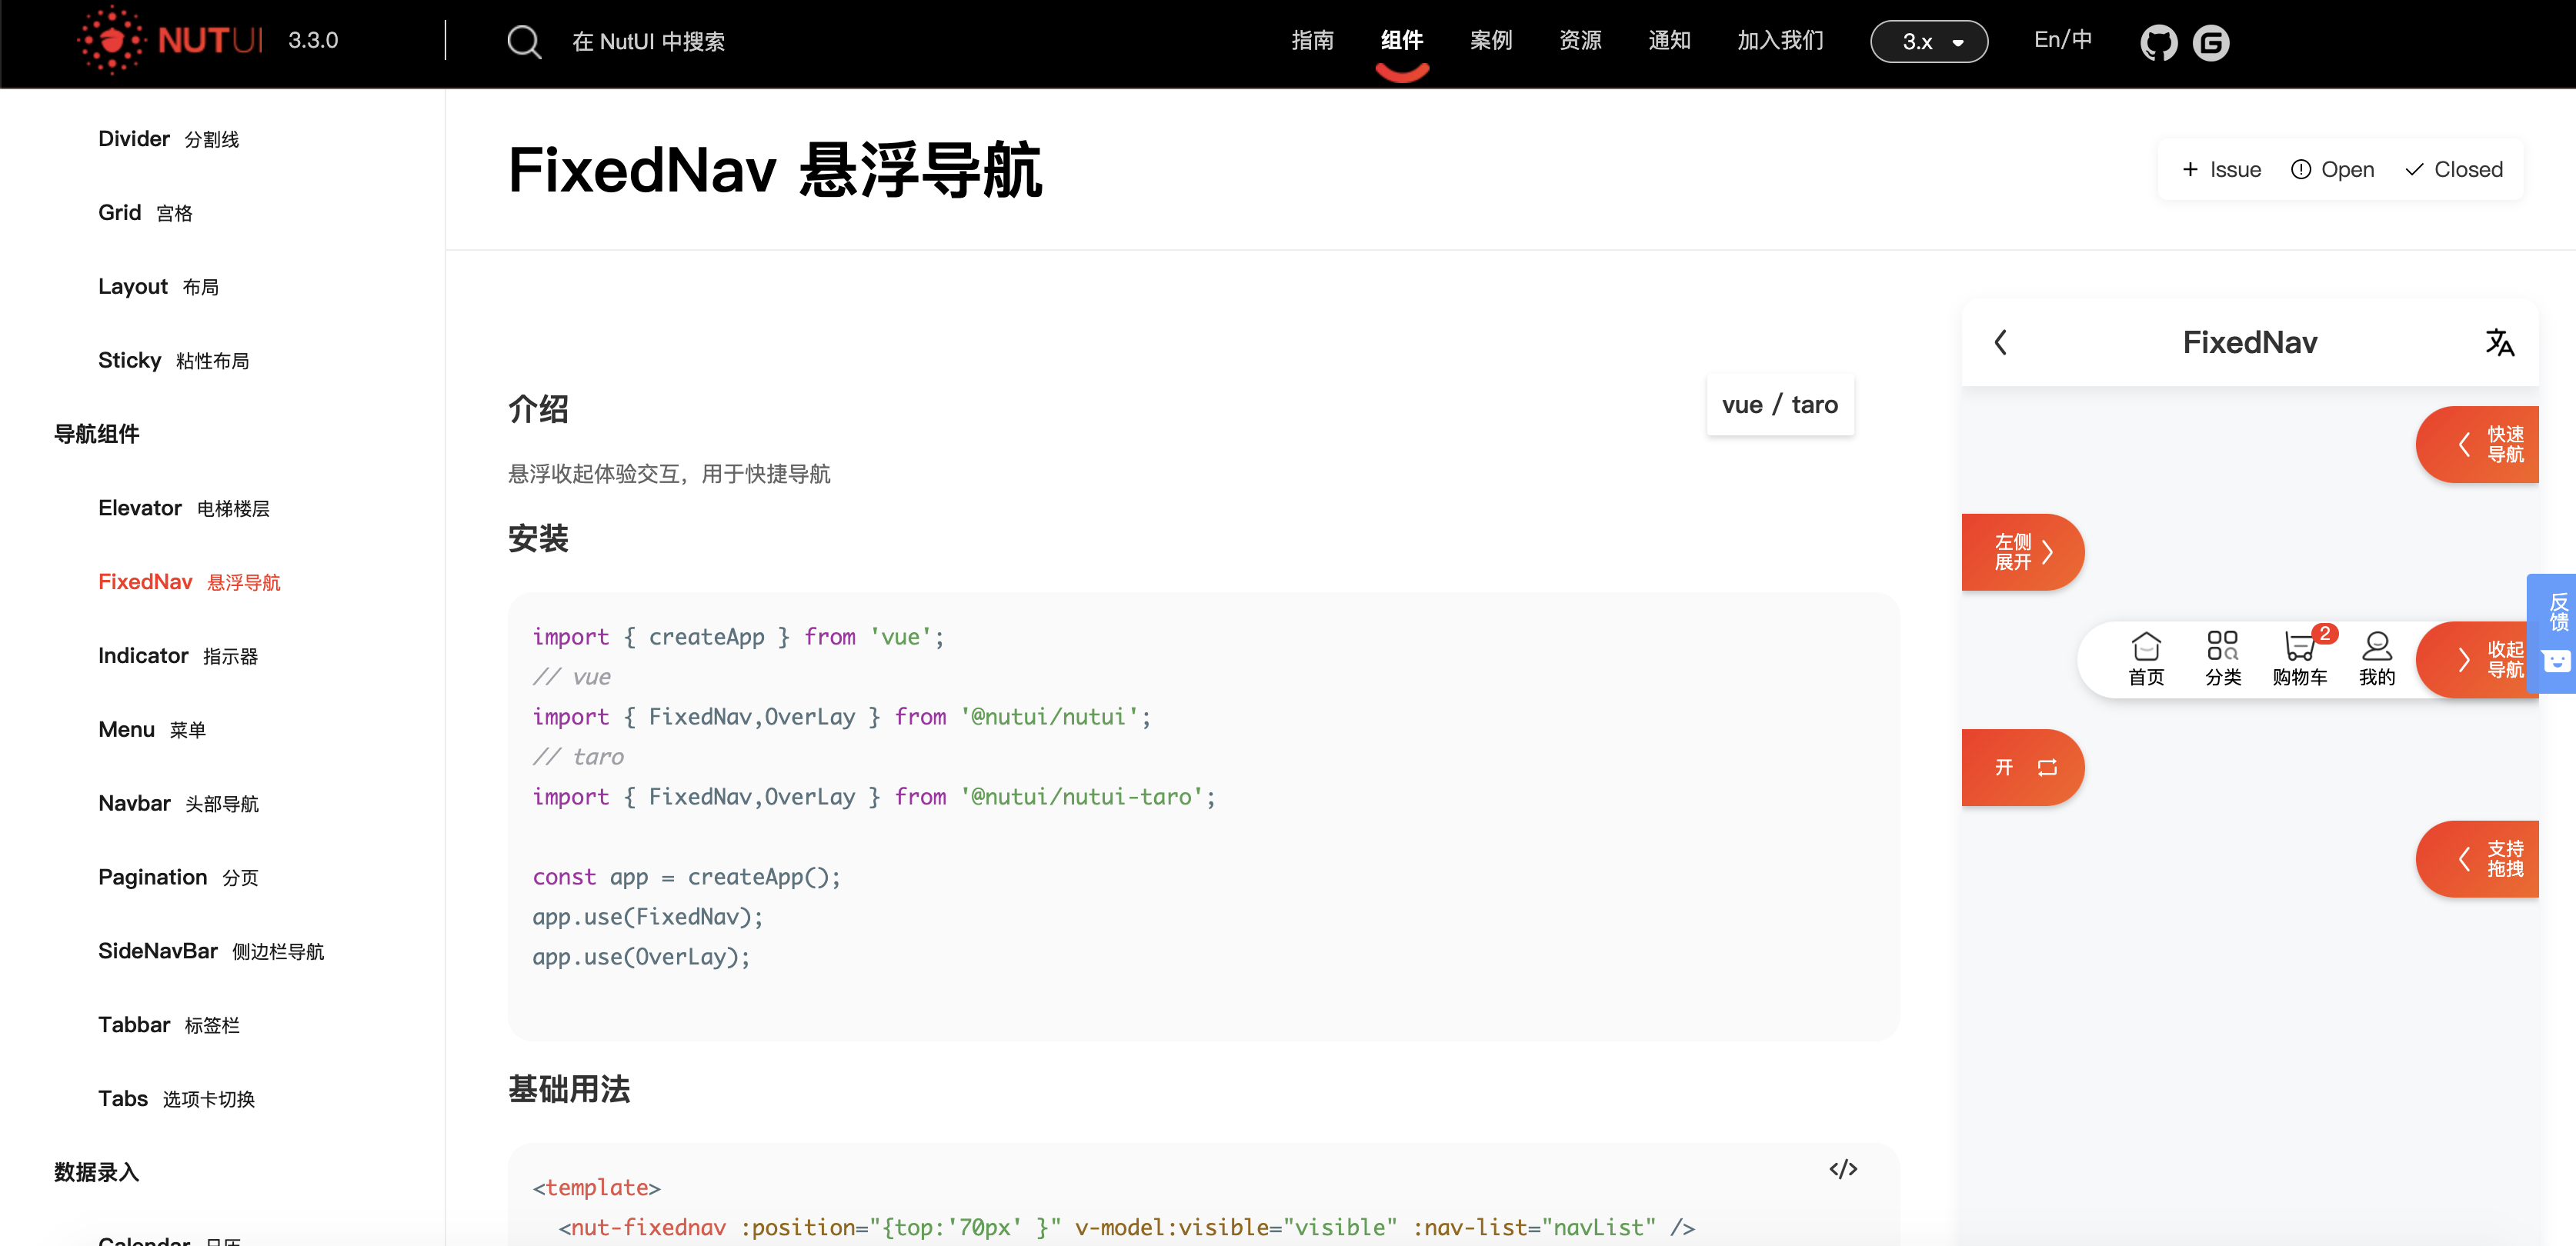Click the NutUI search input field
This screenshot has height=1246, width=2576.
[648, 42]
